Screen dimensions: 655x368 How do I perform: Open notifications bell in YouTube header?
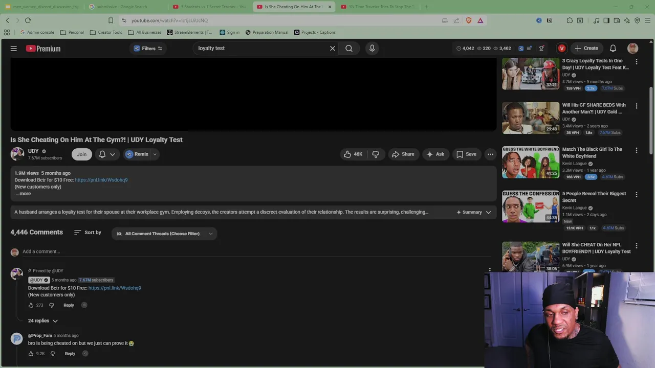click(x=613, y=48)
